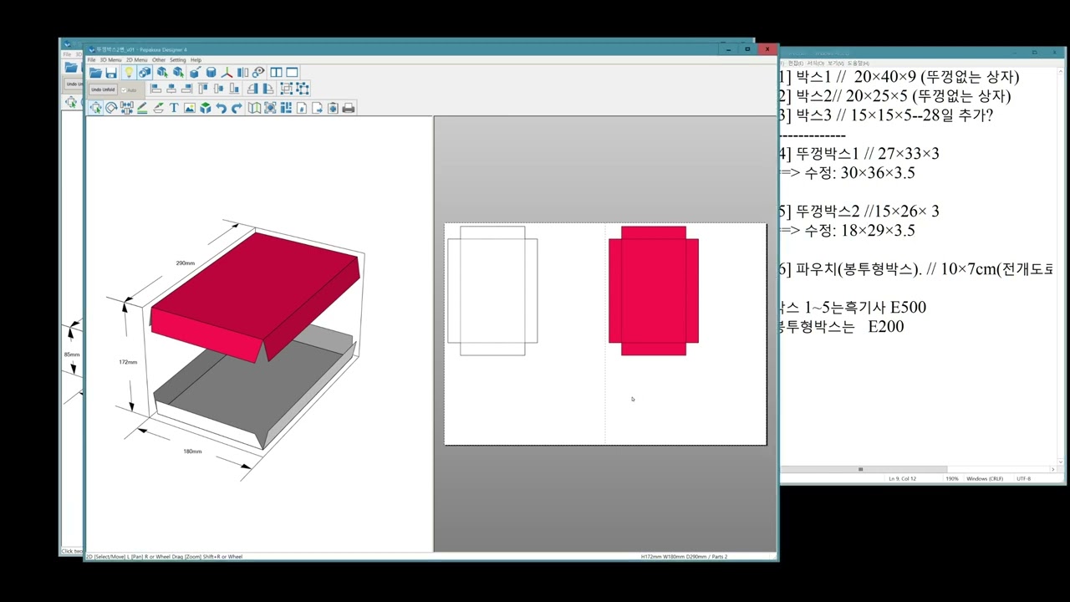Select the pencil edit line tool
This screenshot has height=602, width=1070.
pyautogui.click(x=142, y=108)
